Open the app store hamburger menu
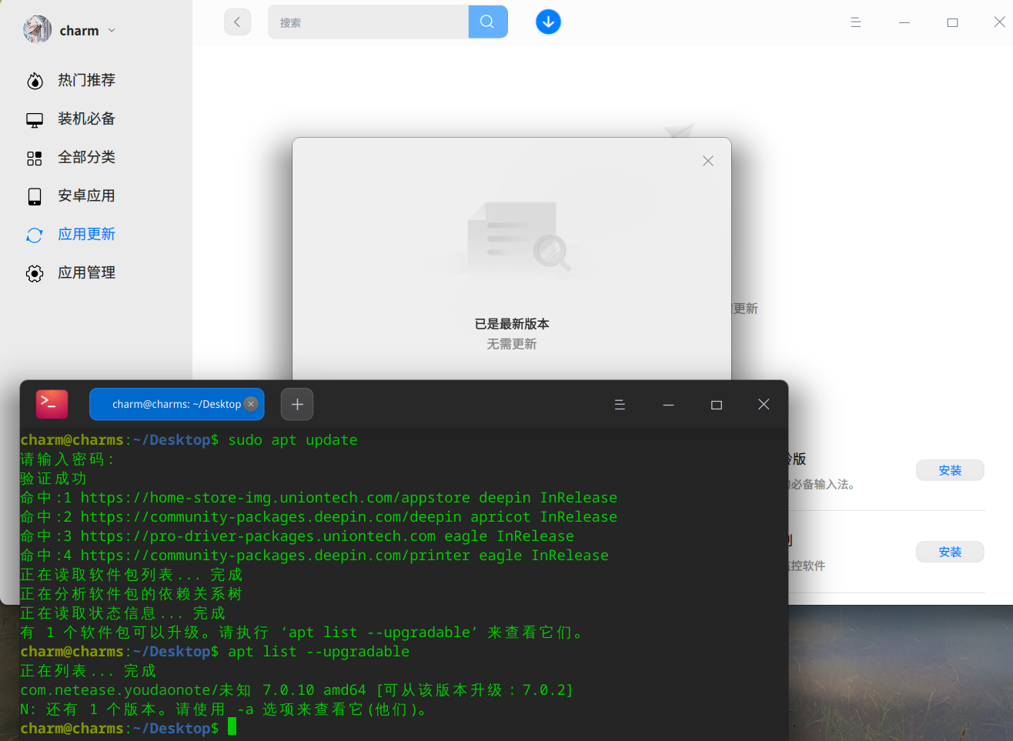Viewport: 1013px width, 741px height. click(855, 22)
